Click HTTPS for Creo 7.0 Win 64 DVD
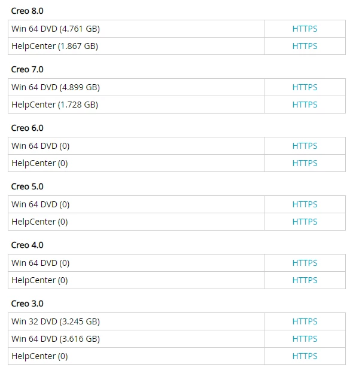Image resolution: width=359 pixels, height=371 pixels. pos(305,87)
